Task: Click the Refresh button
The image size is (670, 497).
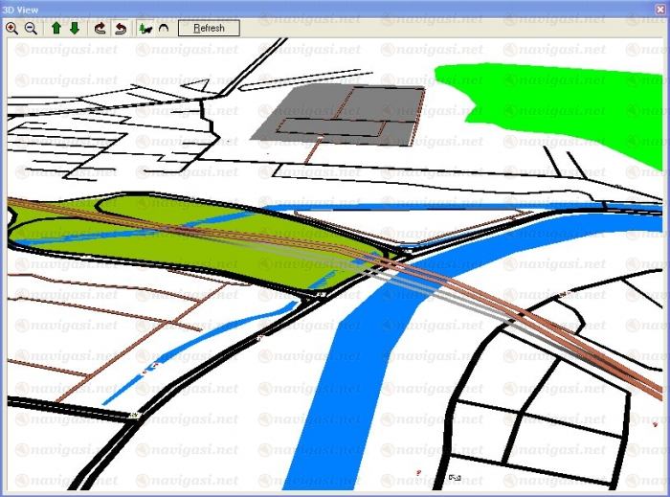Action: [x=209, y=28]
